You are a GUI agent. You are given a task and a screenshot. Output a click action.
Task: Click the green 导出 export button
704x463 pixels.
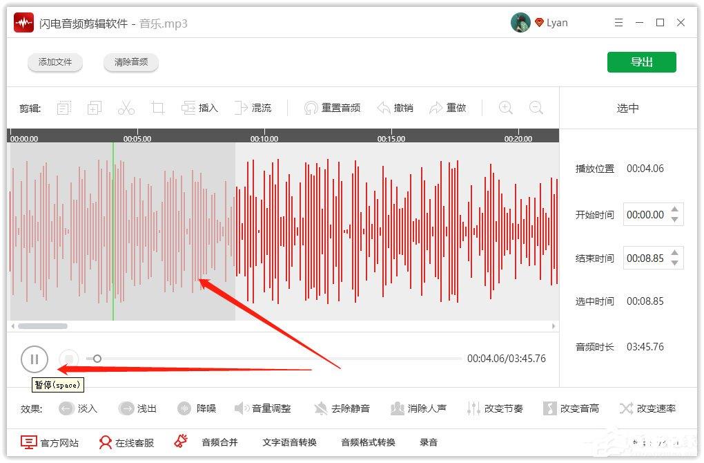coord(642,62)
